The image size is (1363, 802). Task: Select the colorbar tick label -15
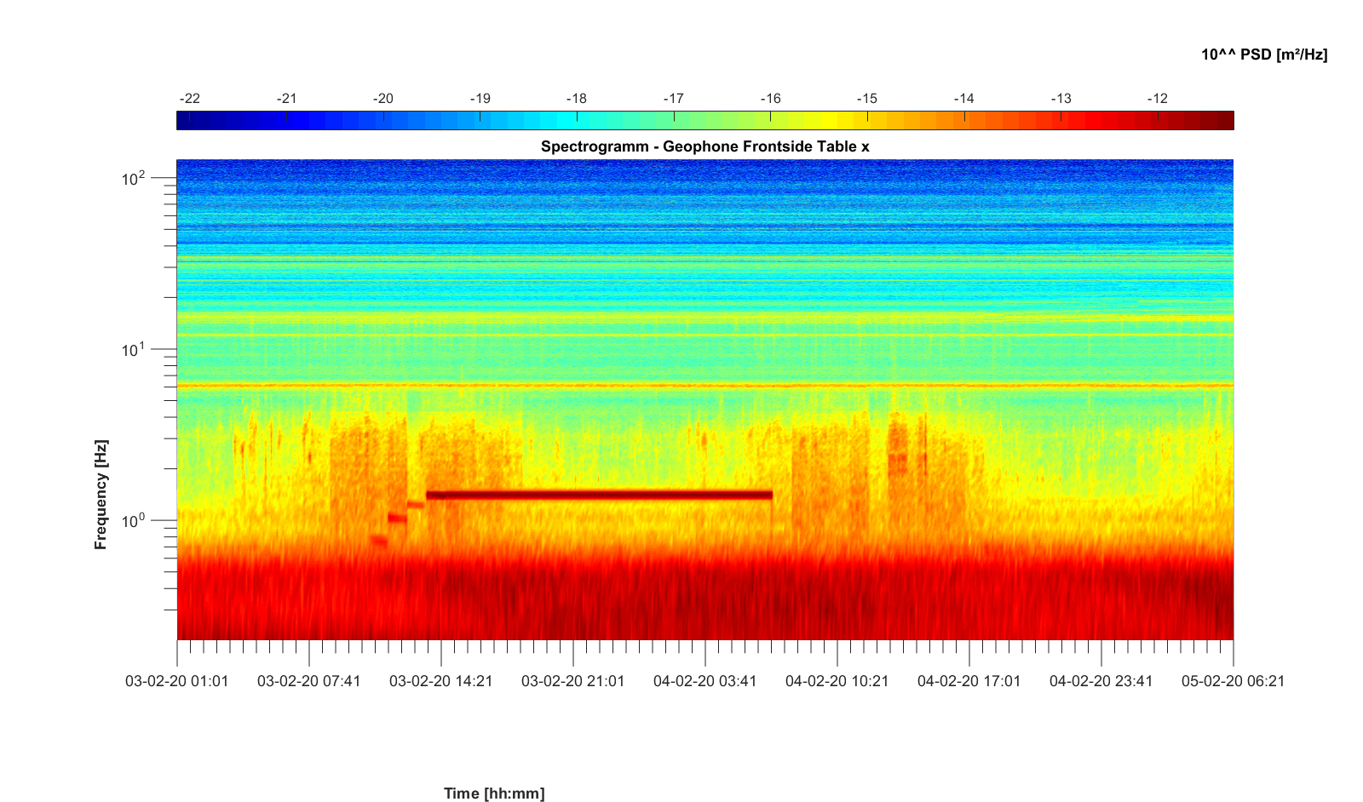pyautogui.click(x=867, y=99)
